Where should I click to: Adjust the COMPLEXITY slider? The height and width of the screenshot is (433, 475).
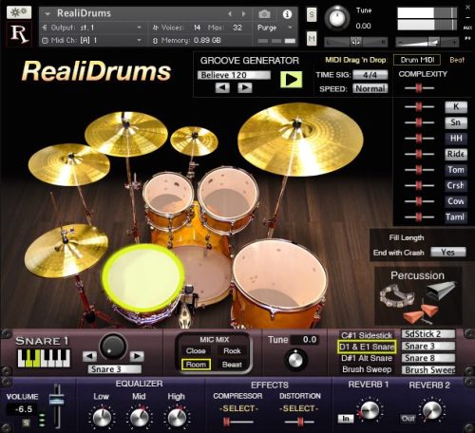pos(419,87)
